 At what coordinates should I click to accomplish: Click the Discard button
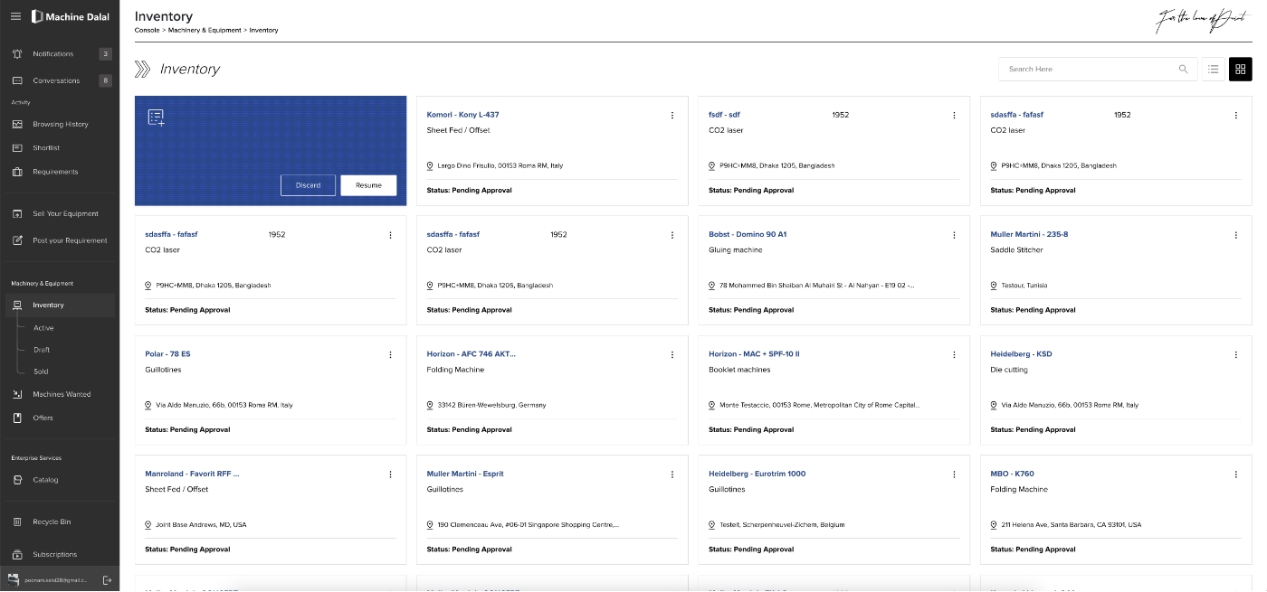coord(308,185)
